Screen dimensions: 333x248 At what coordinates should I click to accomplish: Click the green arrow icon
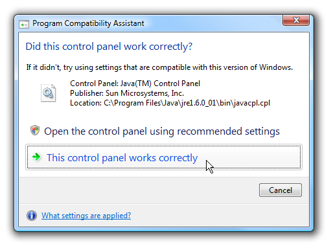pyautogui.click(x=36, y=157)
